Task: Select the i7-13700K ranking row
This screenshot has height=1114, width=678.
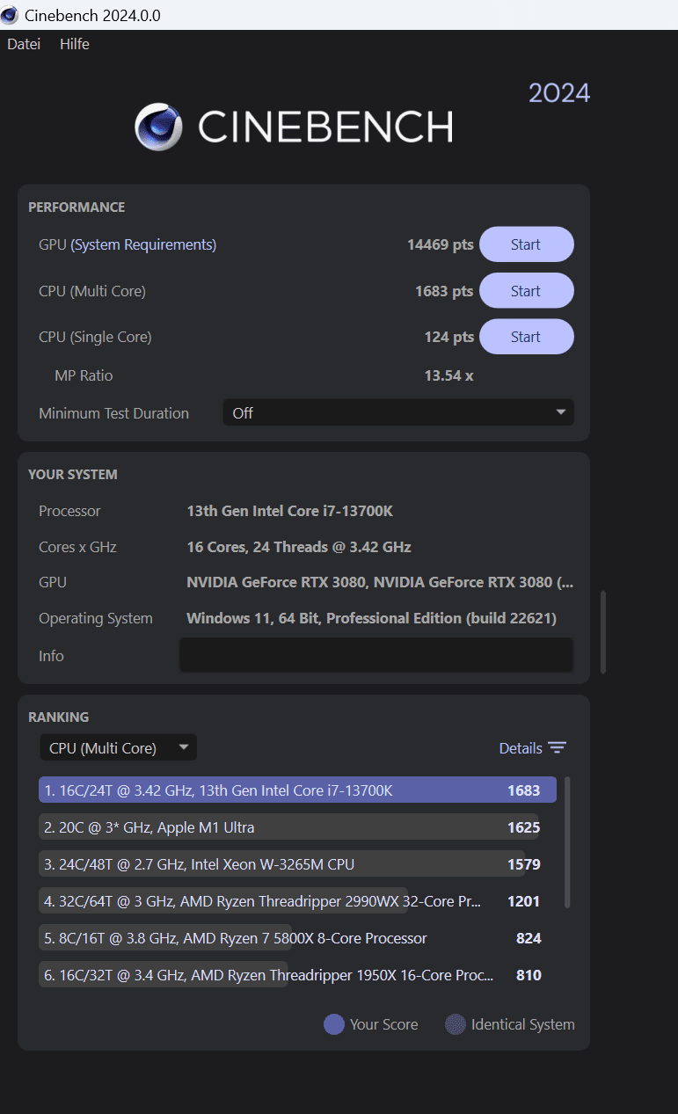Action: (x=297, y=790)
